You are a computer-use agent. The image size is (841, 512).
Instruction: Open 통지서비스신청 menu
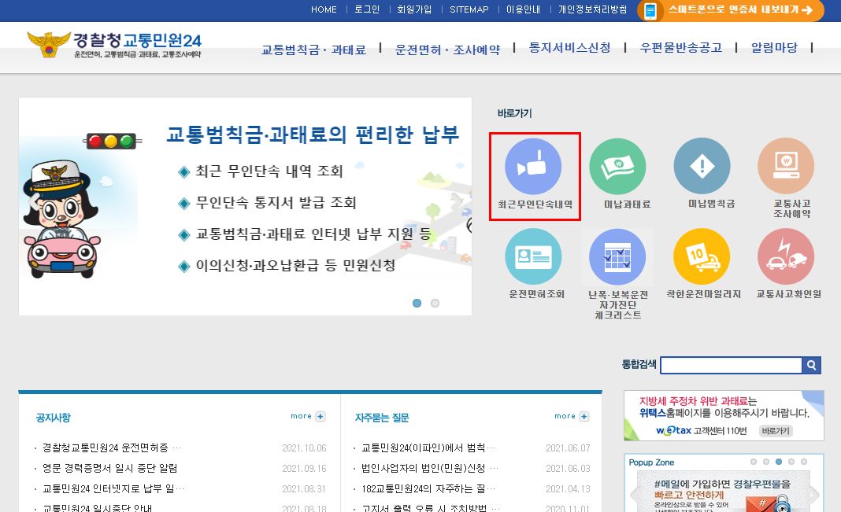tap(569, 48)
